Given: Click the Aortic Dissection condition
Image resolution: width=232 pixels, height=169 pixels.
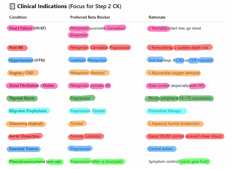Looking at the screenshot, I should point(24,136).
